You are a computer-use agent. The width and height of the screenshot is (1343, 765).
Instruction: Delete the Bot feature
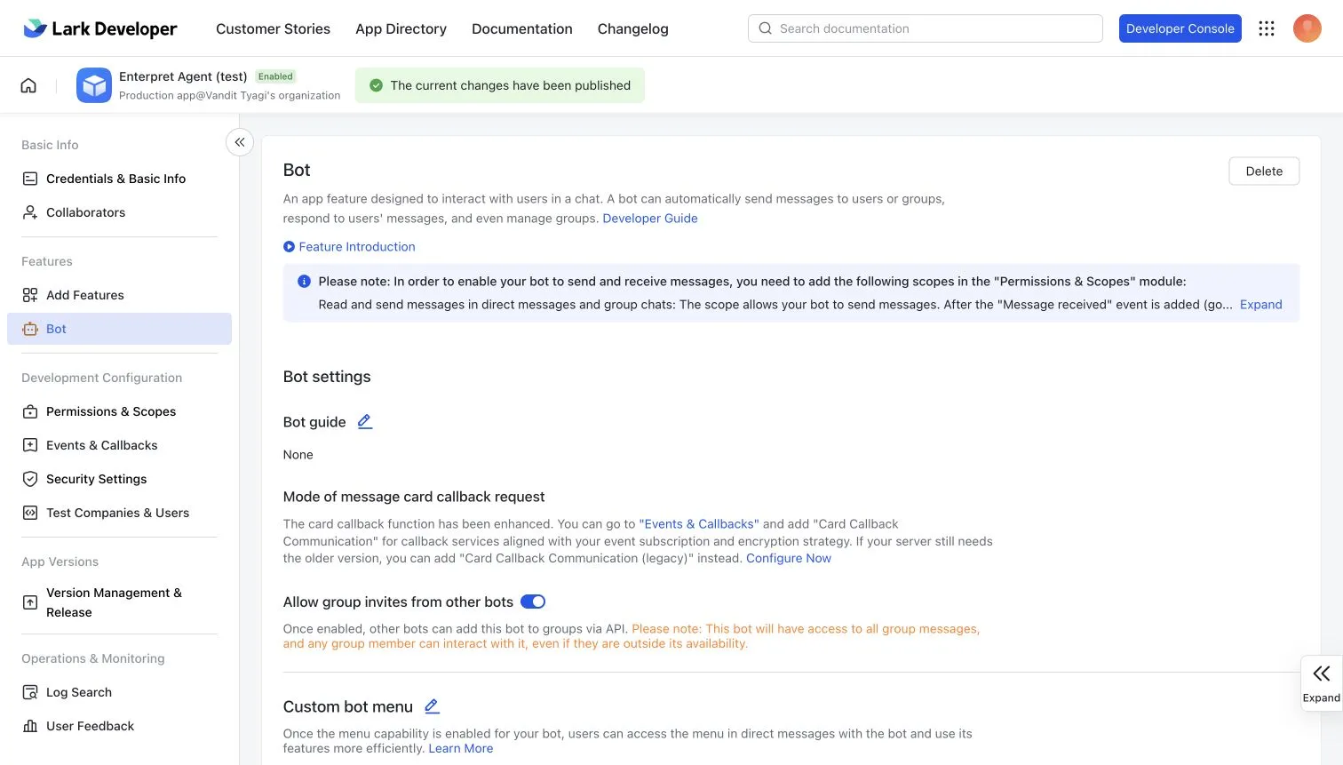[1264, 171]
